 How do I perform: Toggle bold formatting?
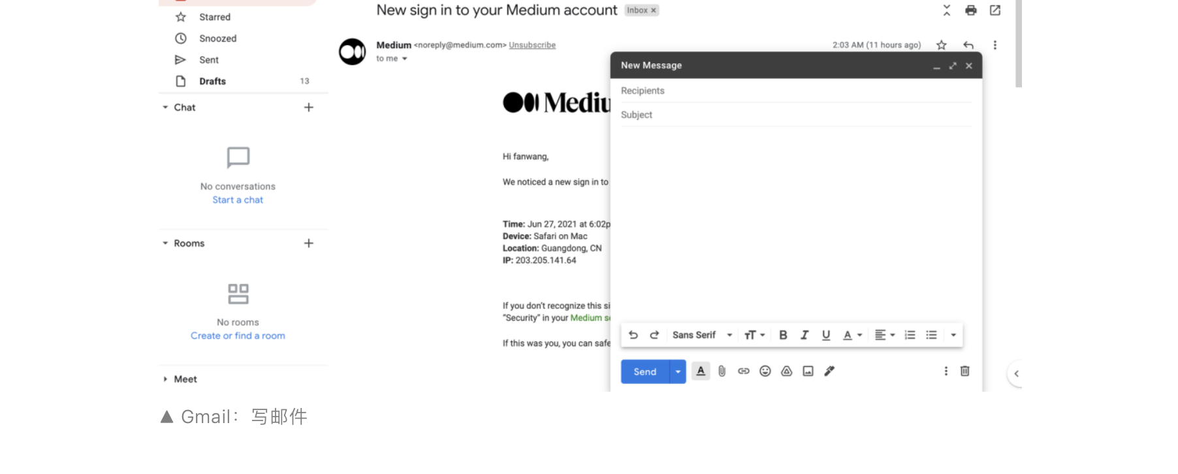(783, 335)
